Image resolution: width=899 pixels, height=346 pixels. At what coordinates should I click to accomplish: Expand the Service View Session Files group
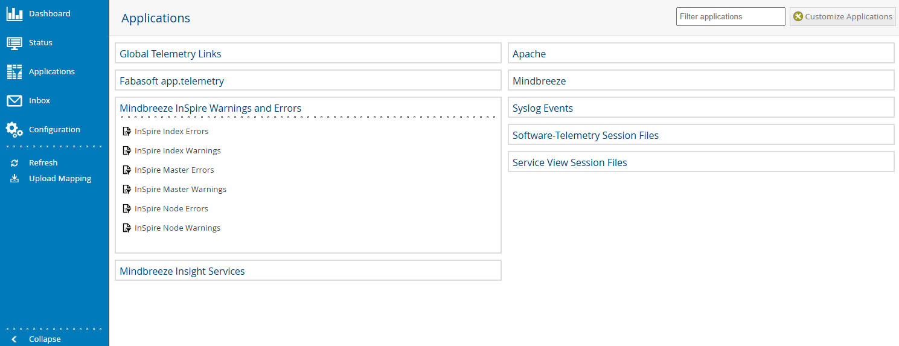coord(701,162)
